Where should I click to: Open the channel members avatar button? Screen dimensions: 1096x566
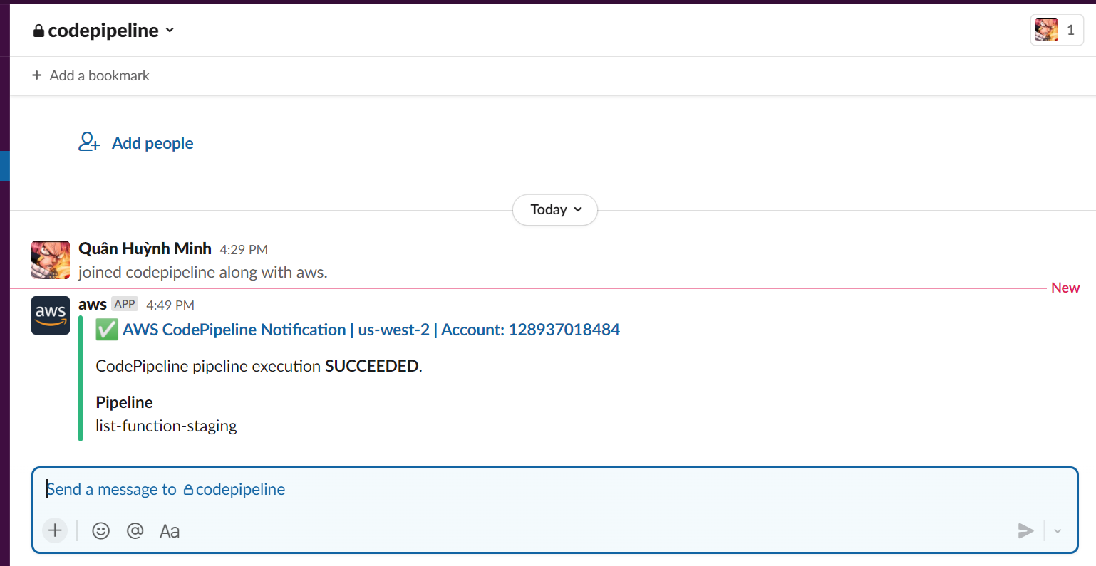[1056, 30]
